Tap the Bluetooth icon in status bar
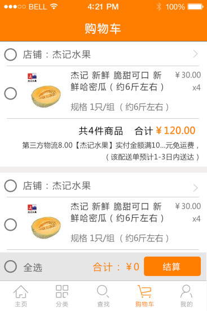 (x=159, y=7)
